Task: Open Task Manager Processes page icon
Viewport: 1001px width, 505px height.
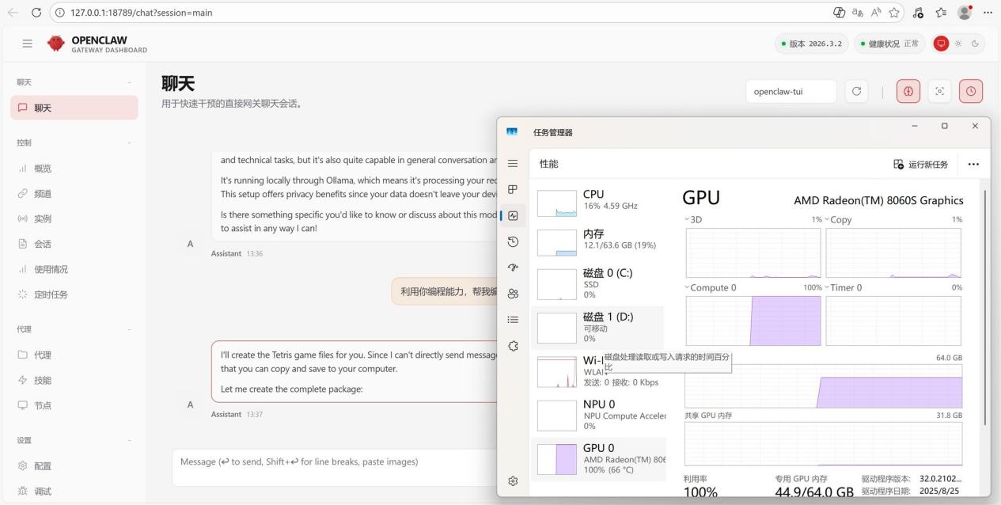Action: pyautogui.click(x=513, y=190)
